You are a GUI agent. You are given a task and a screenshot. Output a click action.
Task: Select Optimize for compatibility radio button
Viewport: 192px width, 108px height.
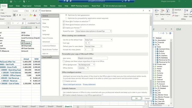[66, 18]
